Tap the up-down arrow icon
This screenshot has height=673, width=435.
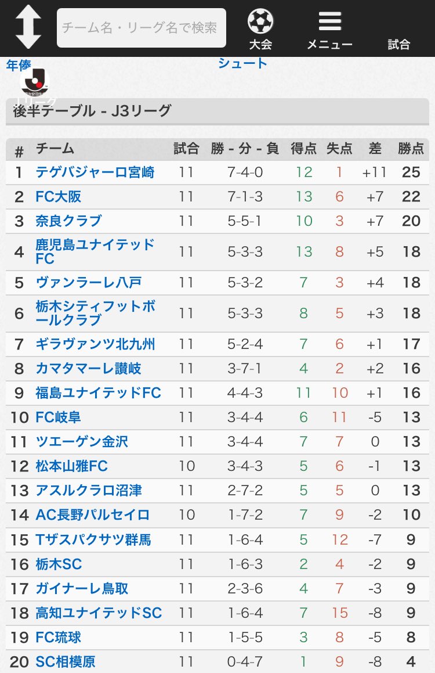point(28,27)
